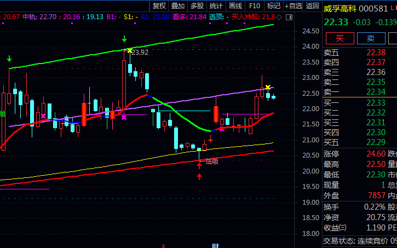The image size is (397, 248).
Task: Click 买四 price 22.30
Action: coord(376,132)
